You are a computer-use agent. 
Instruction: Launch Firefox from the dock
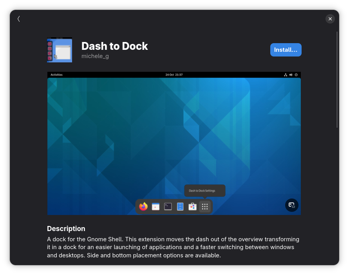tap(143, 206)
